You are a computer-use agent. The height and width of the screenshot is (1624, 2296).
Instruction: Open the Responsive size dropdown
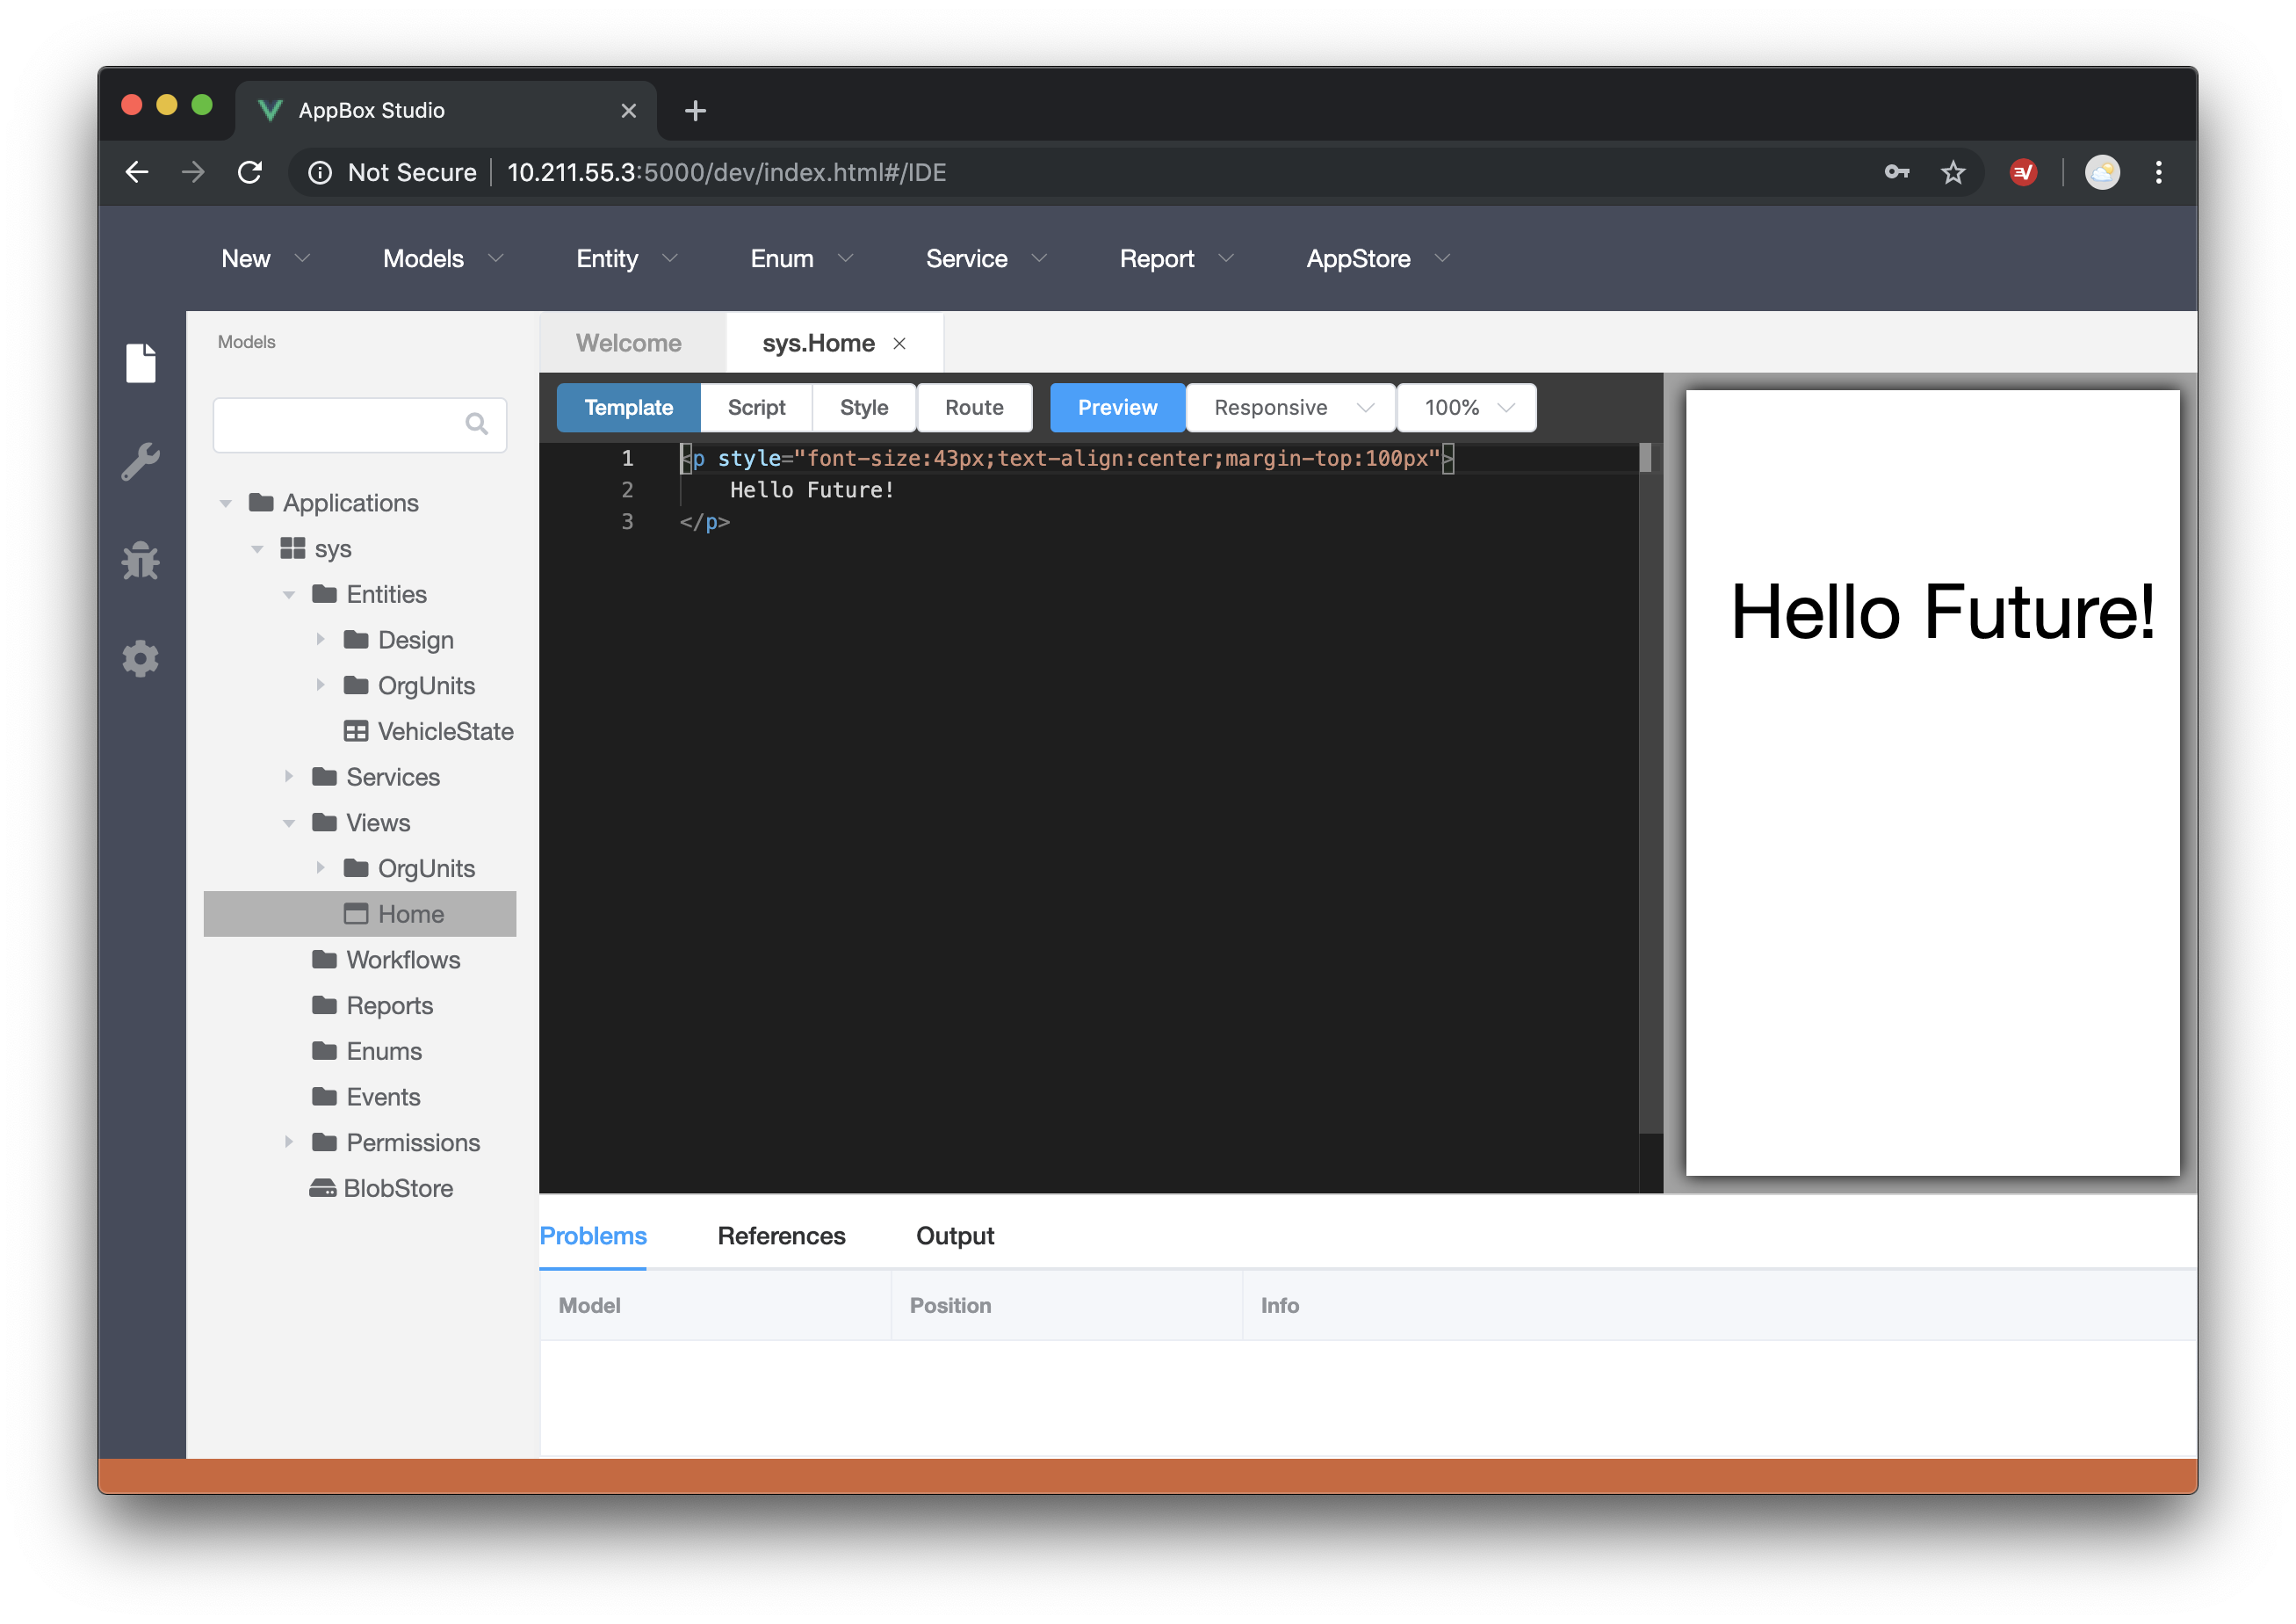1289,407
